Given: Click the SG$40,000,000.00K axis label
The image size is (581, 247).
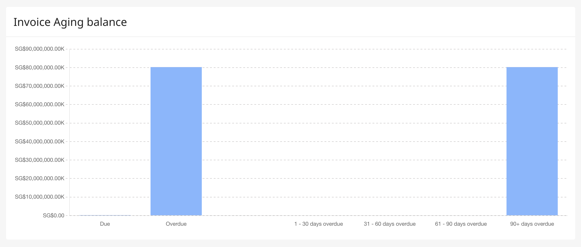Looking at the screenshot, I should point(40,142).
